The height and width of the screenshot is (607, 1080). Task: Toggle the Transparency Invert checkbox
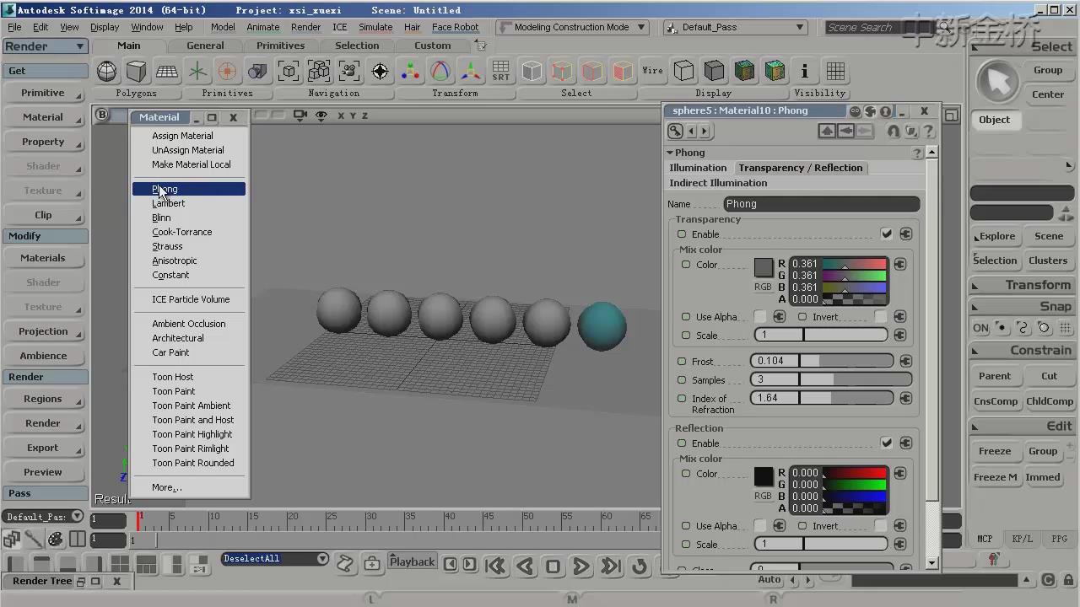881,317
